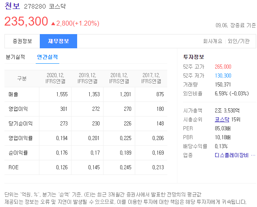
Task: Click the 거래량 value 150,371
Action: [223, 84]
